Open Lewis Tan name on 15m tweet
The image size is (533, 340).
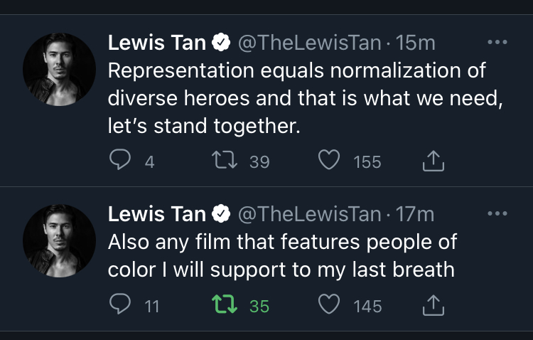[156, 43]
